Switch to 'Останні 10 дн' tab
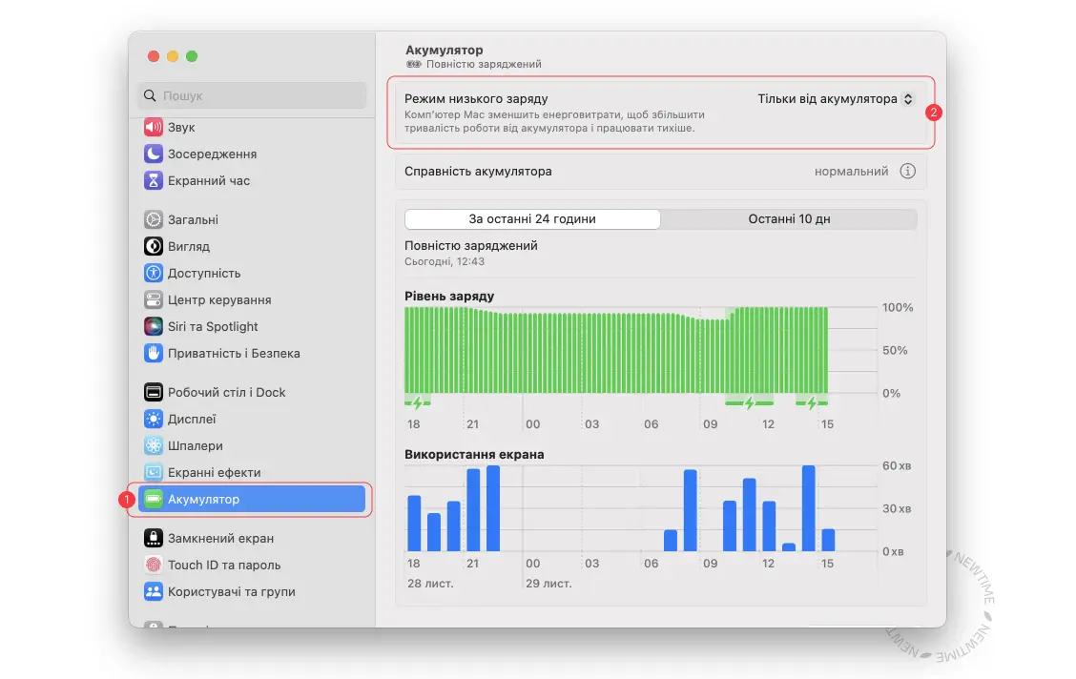 coord(789,218)
